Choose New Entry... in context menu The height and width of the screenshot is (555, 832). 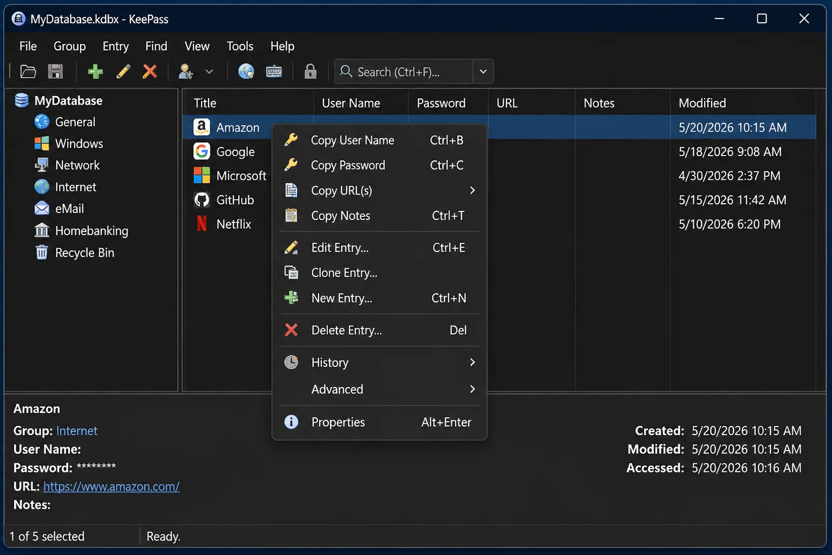(379, 298)
